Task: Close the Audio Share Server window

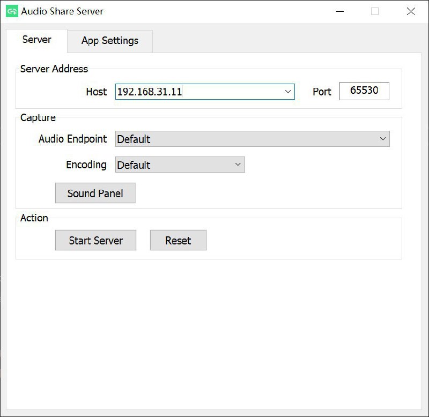Action: pyautogui.click(x=411, y=11)
